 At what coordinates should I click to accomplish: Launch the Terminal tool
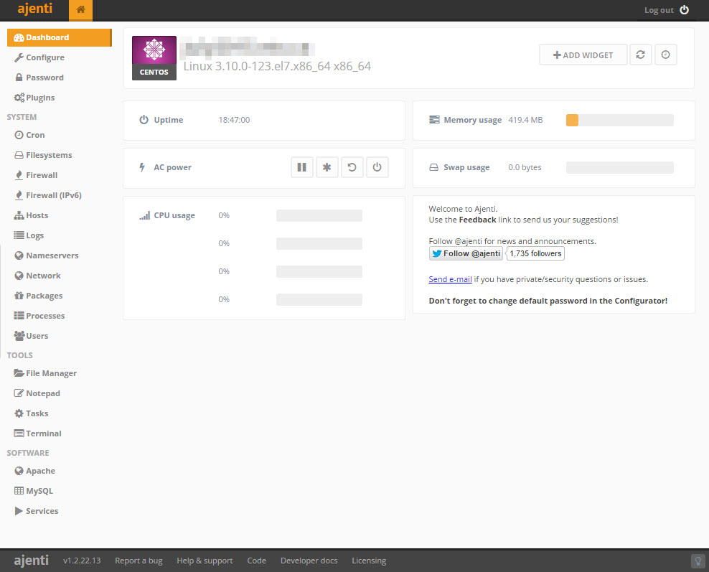(37, 433)
